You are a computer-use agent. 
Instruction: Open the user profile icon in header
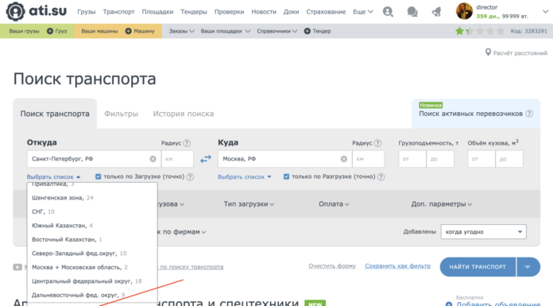[x=388, y=12]
